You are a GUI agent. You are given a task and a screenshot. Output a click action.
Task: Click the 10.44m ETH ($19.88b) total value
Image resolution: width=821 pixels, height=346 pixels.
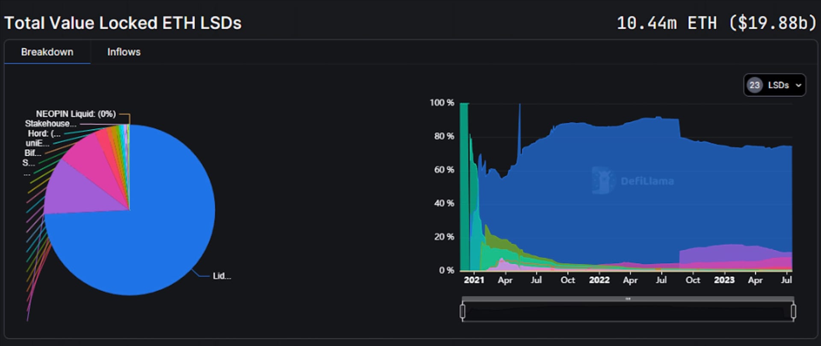[717, 23]
